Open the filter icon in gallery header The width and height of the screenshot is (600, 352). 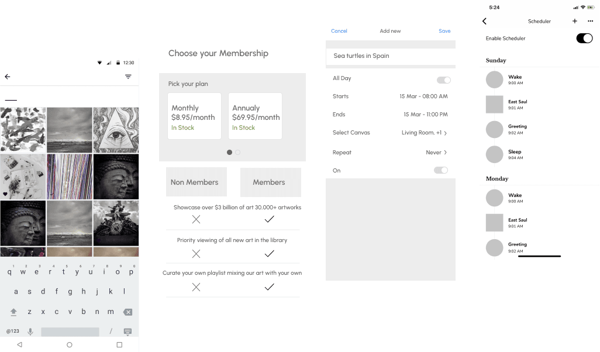point(128,77)
